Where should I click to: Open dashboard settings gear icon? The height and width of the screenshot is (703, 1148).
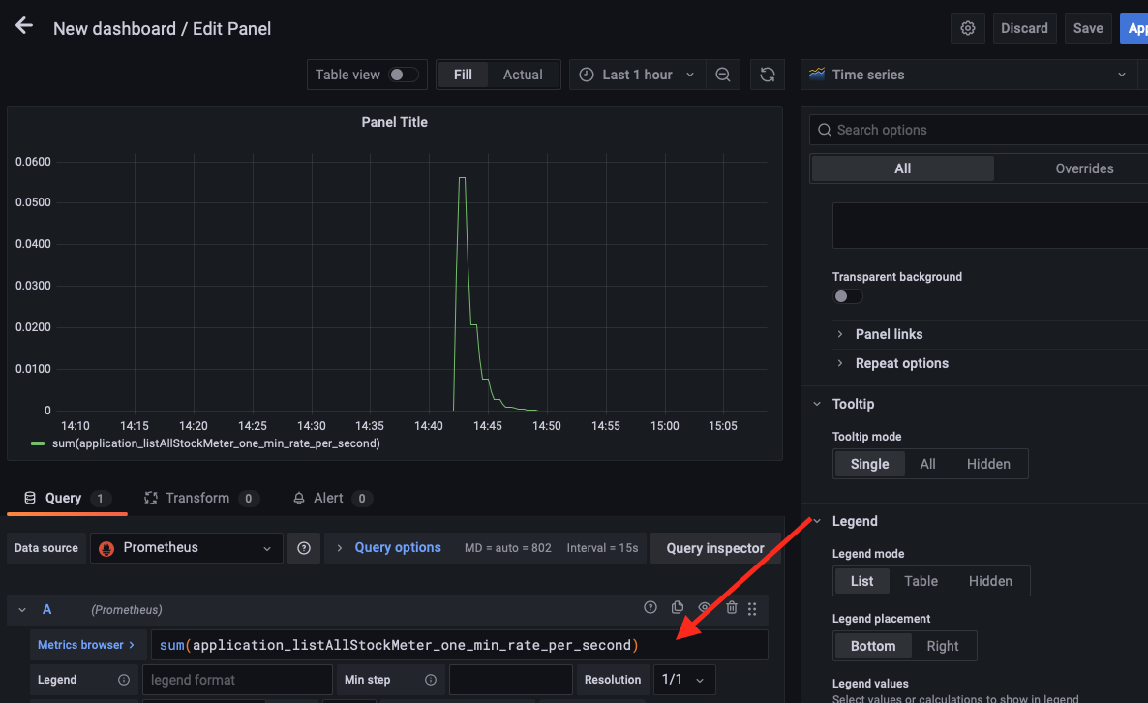(968, 28)
